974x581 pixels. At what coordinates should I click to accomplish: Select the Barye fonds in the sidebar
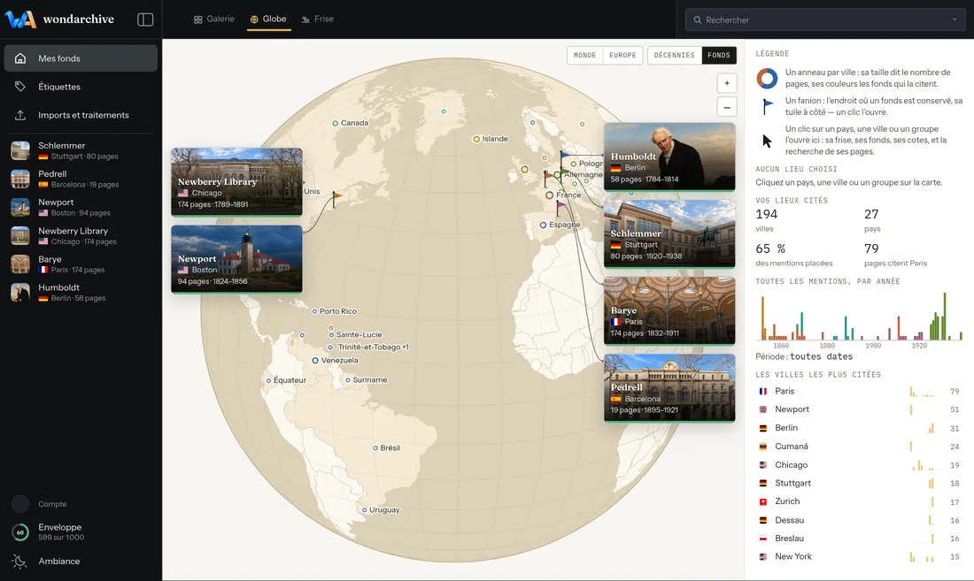81,264
